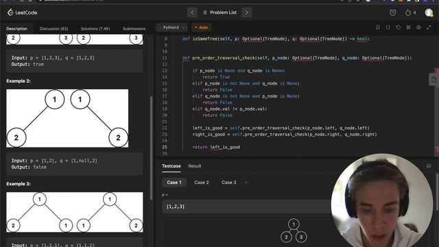Open the notes icon at editor edge

[x=434, y=80]
